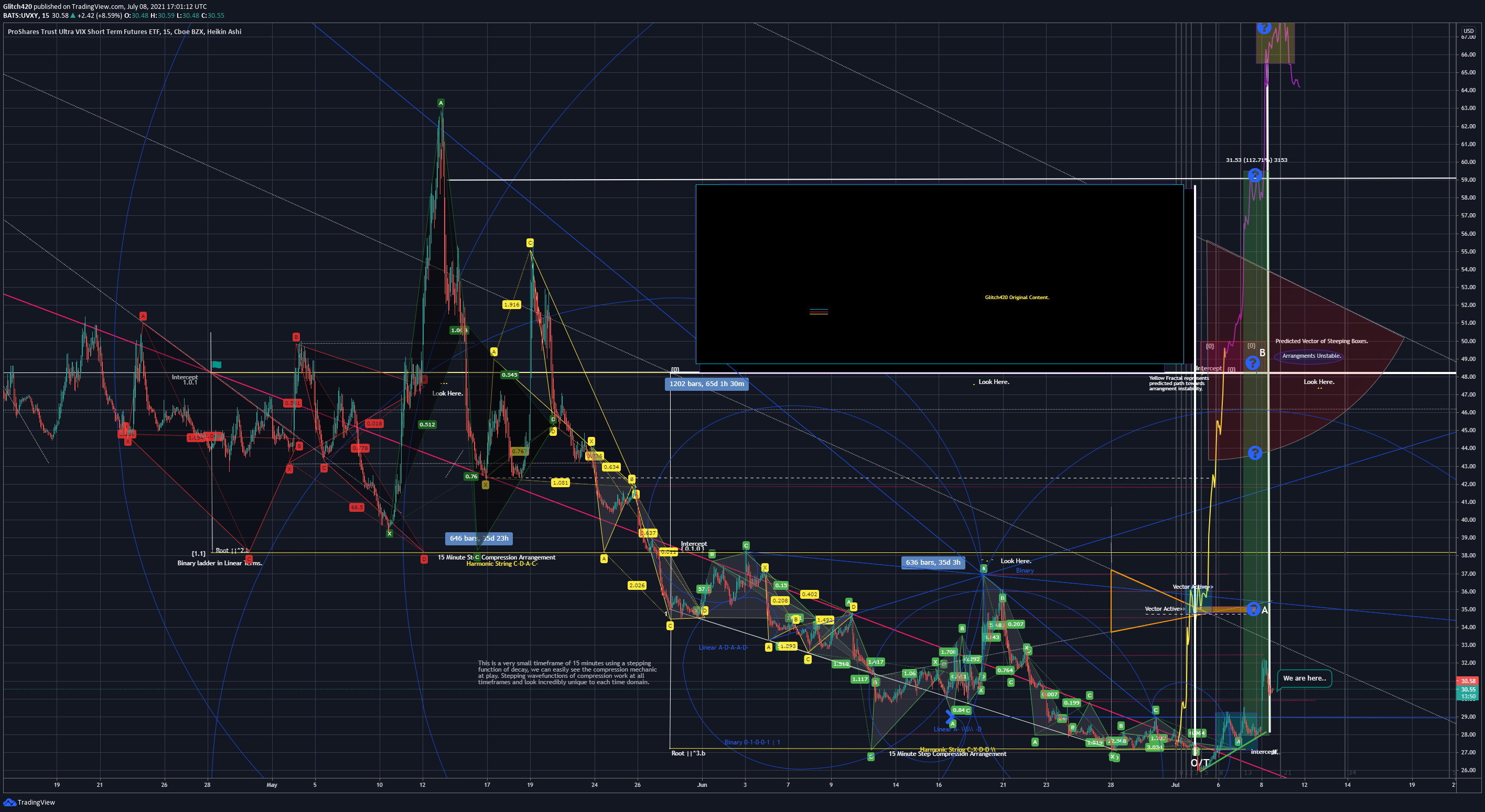The image size is (1485, 812).
Task: Click the BATS:UVXY symbol in the header
Action: (x=20, y=16)
